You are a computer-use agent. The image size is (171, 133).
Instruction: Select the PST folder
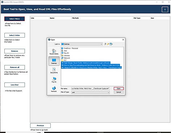[64, 60]
